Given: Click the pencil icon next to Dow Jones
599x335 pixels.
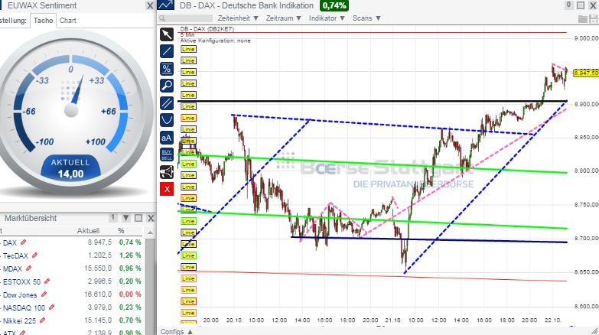Looking at the screenshot, I should pyautogui.click(x=44, y=294).
